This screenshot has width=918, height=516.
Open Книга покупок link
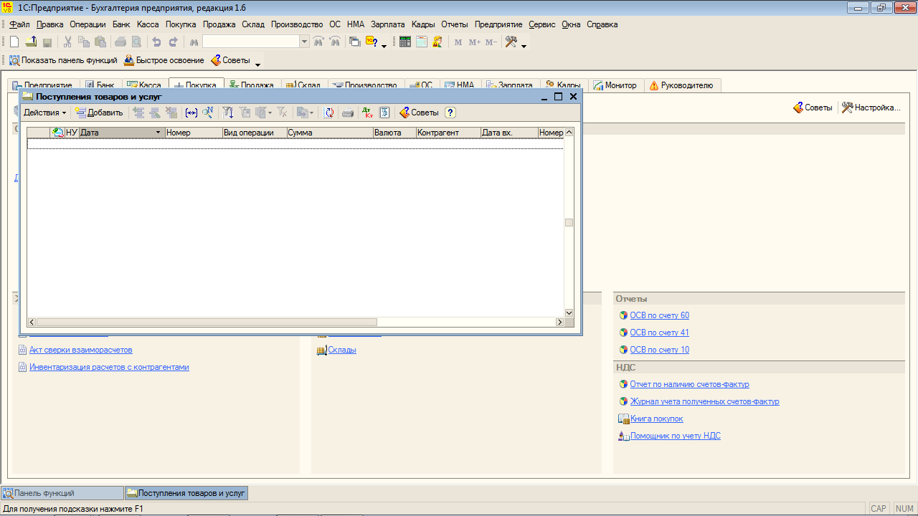(656, 419)
